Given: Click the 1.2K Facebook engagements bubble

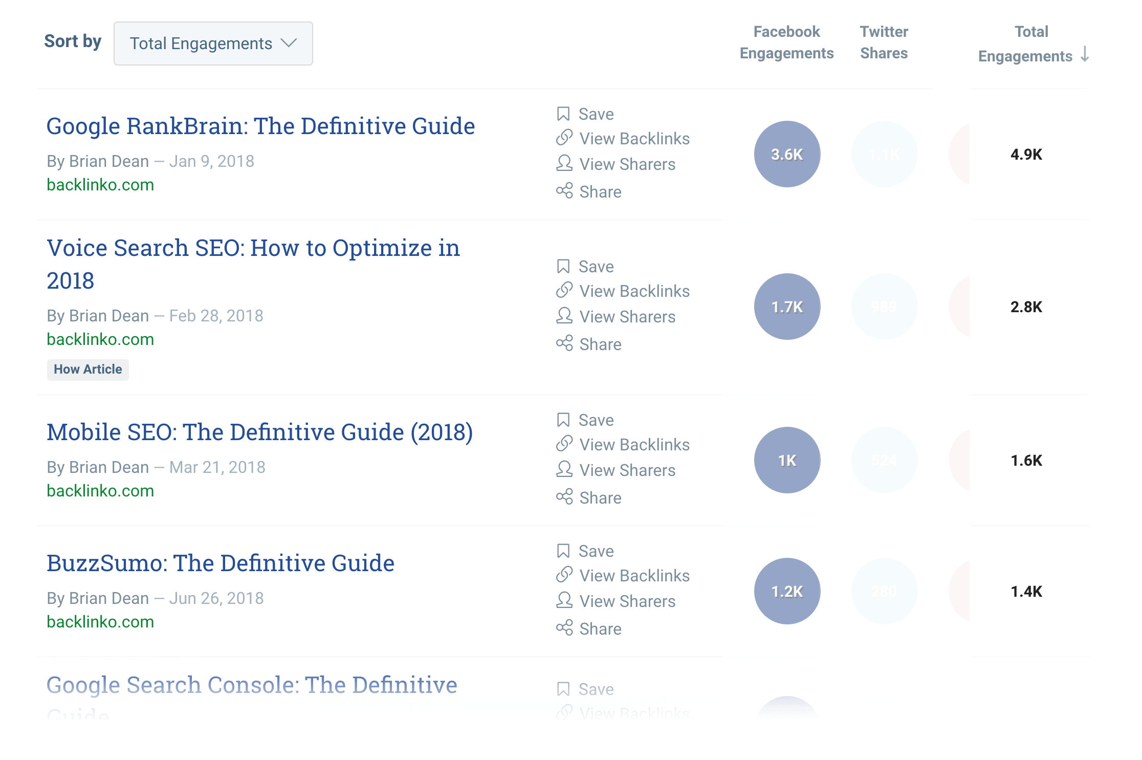Looking at the screenshot, I should tap(787, 591).
